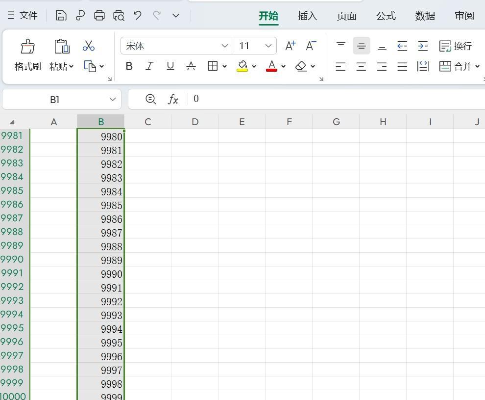Click the Cut scissors icon
This screenshot has width=485, height=400.
pyautogui.click(x=89, y=46)
